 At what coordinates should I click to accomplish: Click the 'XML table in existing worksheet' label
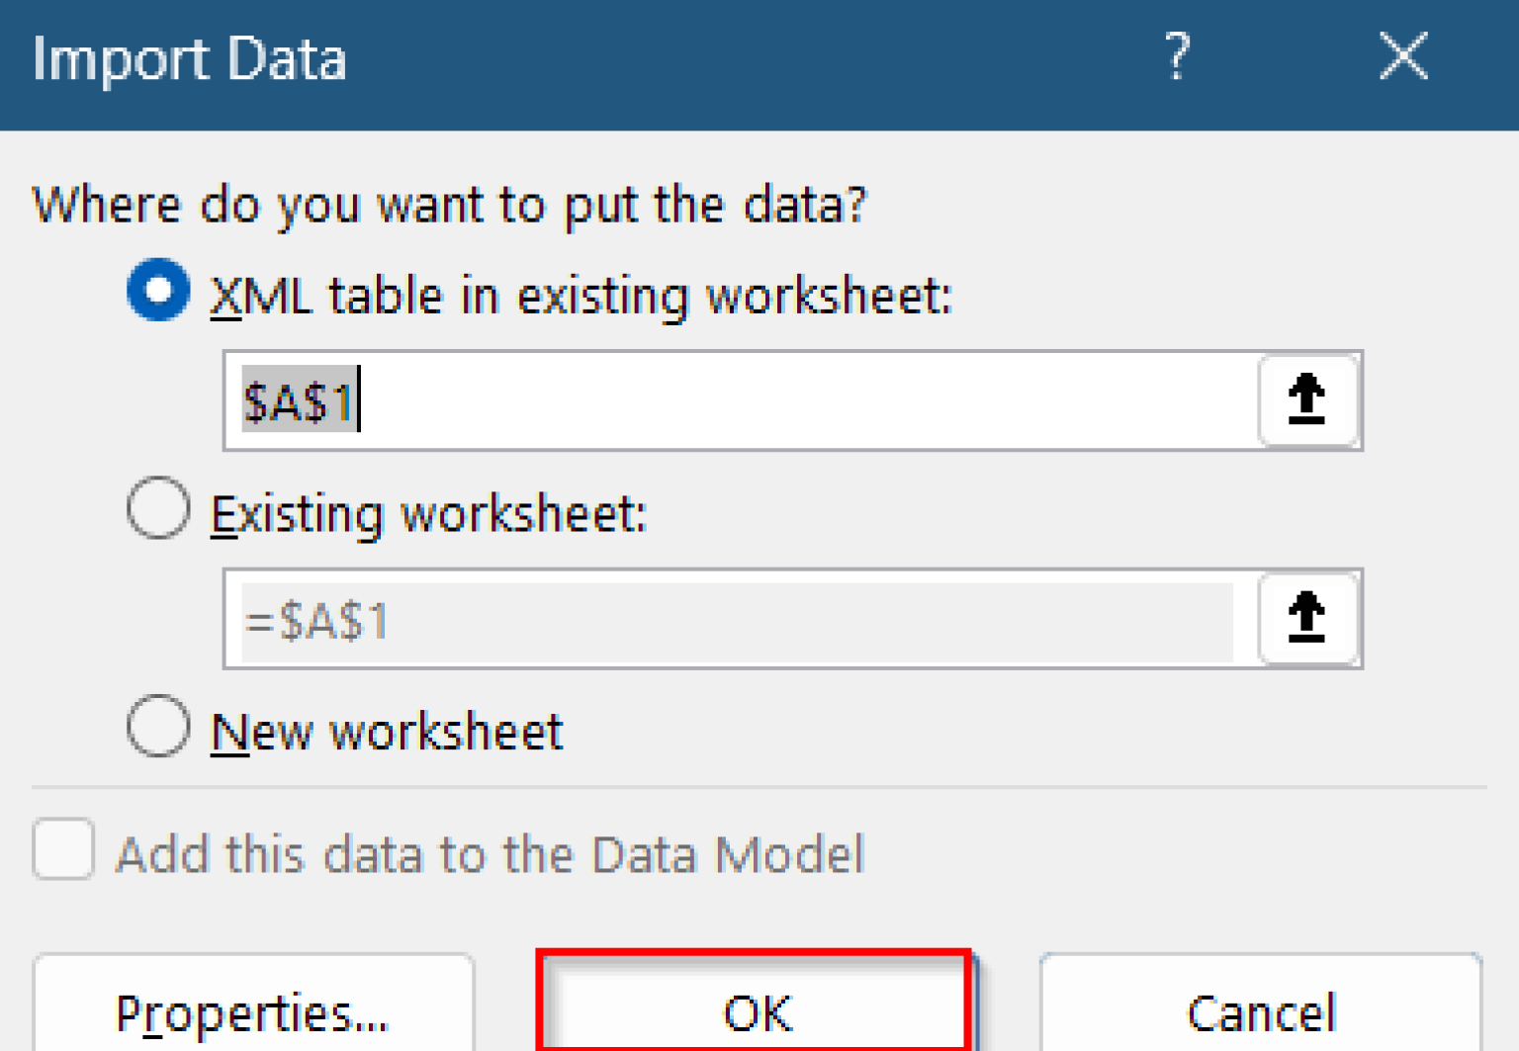point(581,296)
